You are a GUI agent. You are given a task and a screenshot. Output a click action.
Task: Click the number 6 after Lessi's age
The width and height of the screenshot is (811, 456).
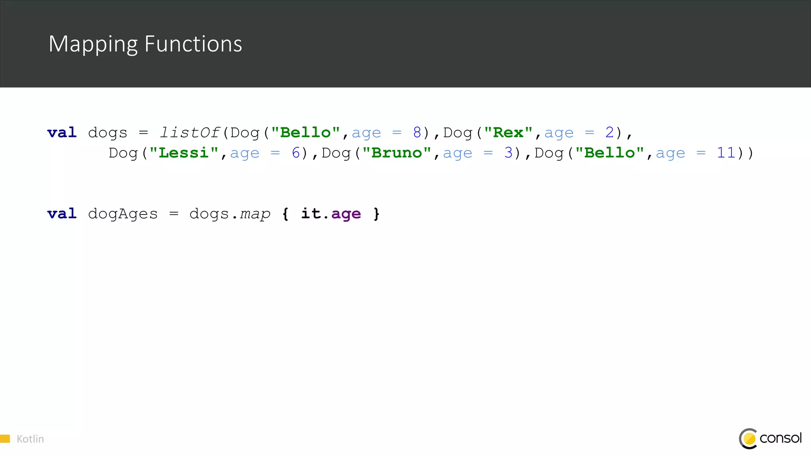pos(296,153)
